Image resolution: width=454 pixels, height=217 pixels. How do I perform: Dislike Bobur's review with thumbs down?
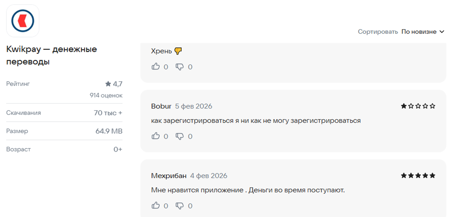click(179, 136)
